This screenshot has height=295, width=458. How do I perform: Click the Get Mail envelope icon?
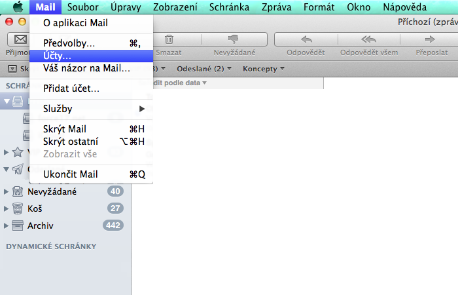[20, 39]
